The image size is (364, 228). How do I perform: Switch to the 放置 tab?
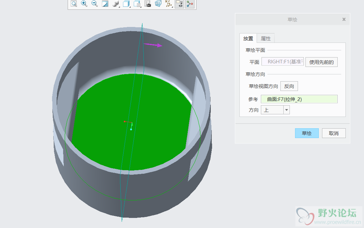(x=248, y=38)
